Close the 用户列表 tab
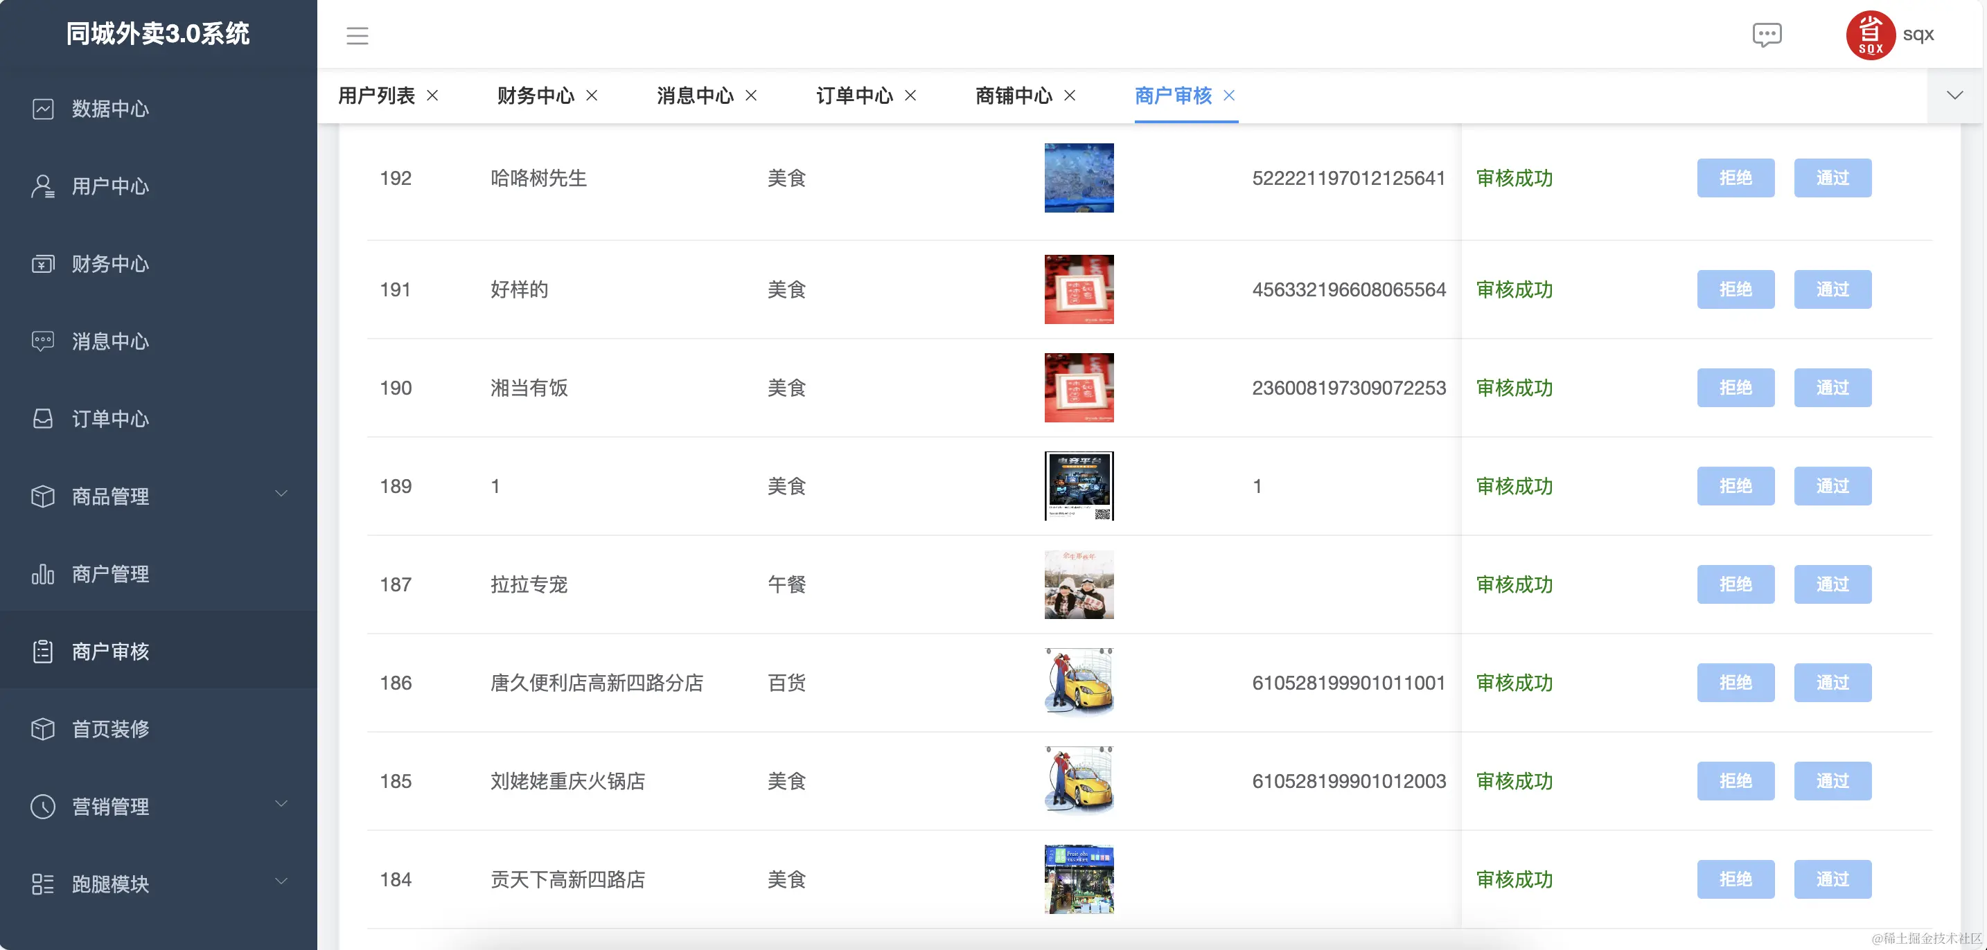 (x=433, y=95)
